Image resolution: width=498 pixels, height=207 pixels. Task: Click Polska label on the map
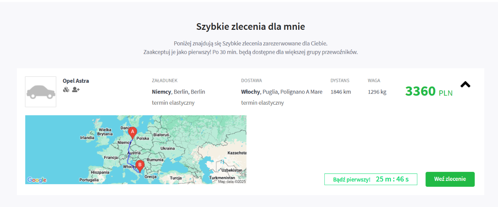click(143, 139)
